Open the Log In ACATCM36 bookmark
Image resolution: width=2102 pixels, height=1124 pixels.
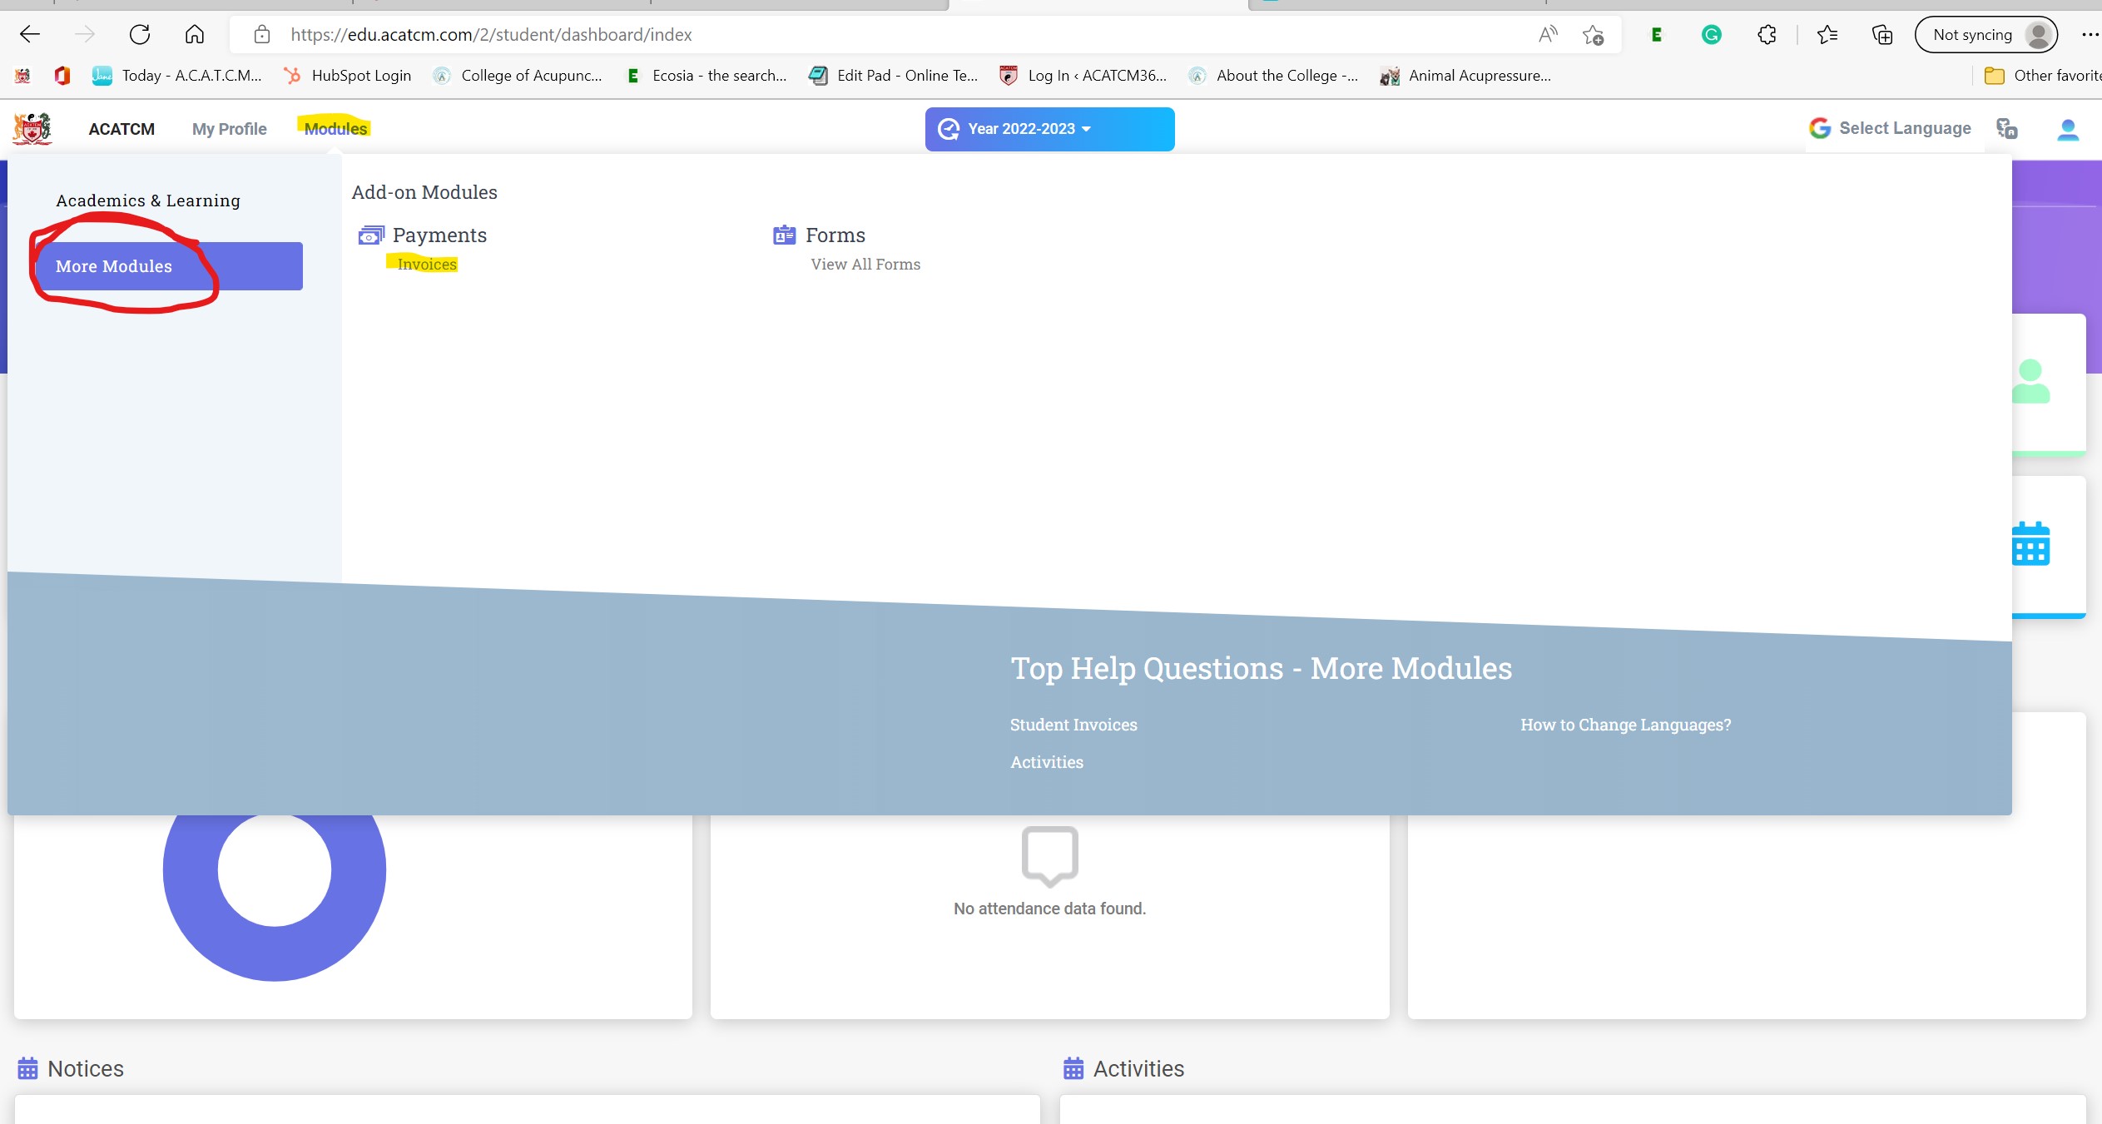1083,76
